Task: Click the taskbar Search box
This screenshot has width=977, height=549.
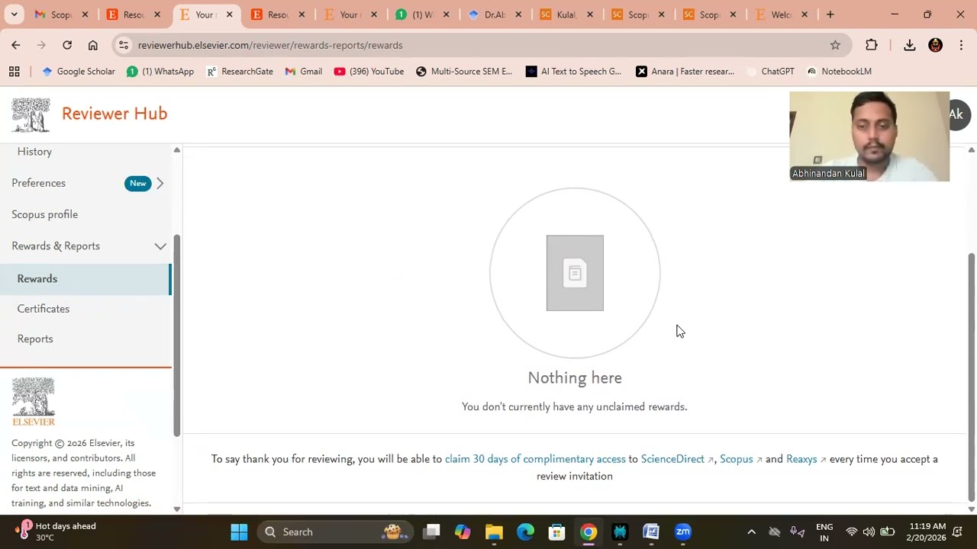Action: coord(334,531)
